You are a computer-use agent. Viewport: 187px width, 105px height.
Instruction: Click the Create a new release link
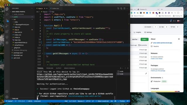coord(157,59)
